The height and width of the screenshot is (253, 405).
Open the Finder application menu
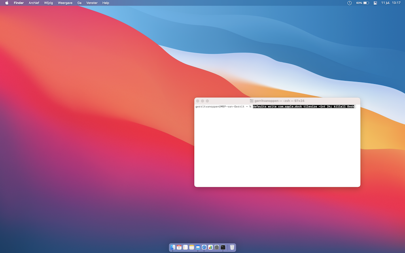click(19, 3)
